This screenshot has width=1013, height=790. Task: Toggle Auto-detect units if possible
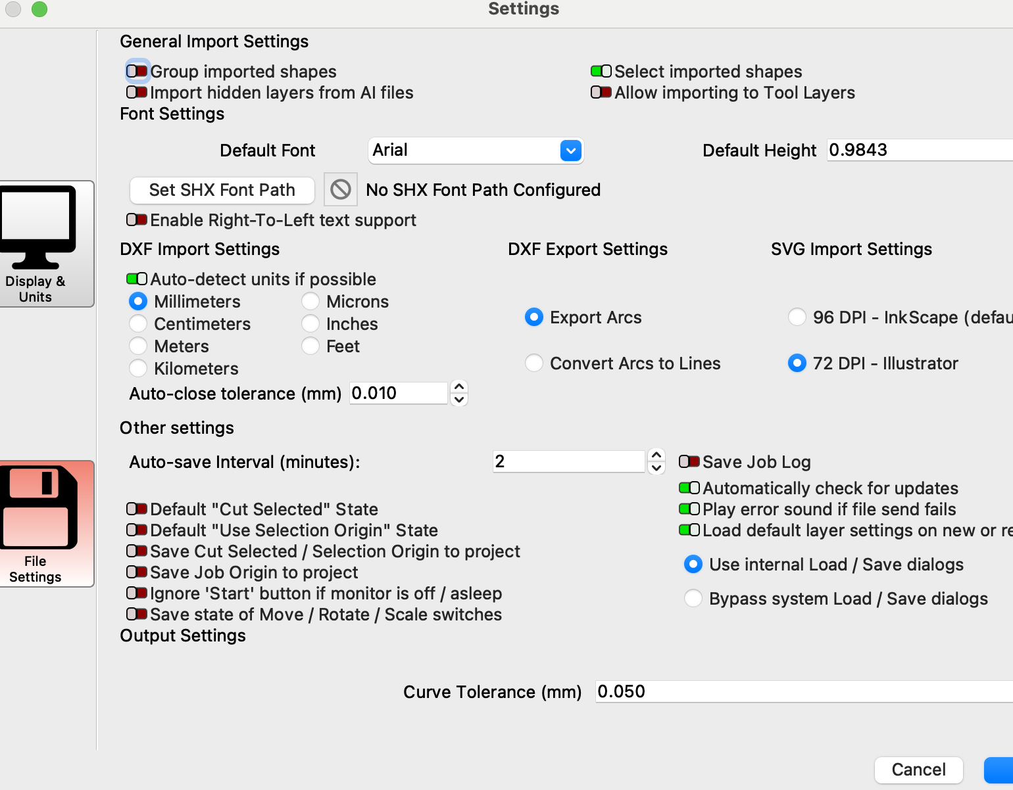pyautogui.click(x=137, y=279)
